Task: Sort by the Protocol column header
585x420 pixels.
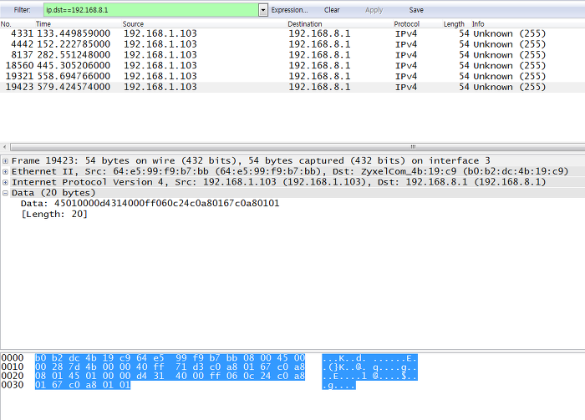Action: (407, 24)
